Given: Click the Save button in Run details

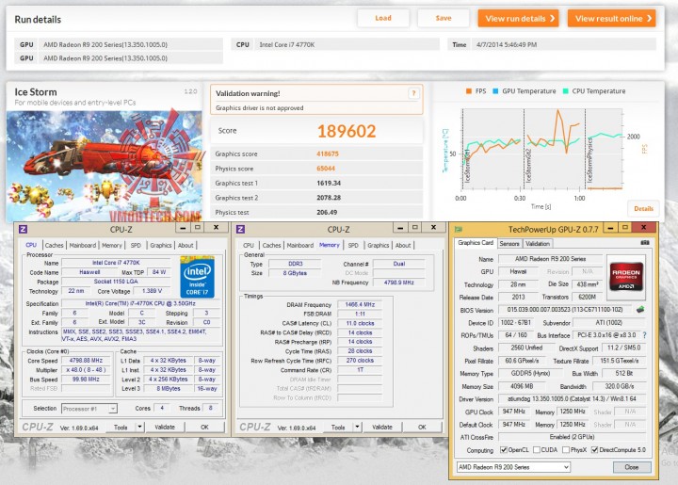Looking at the screenshot, I should point(444,18).
